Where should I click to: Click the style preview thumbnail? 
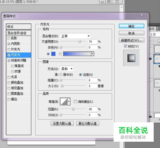tap(131, 58)
